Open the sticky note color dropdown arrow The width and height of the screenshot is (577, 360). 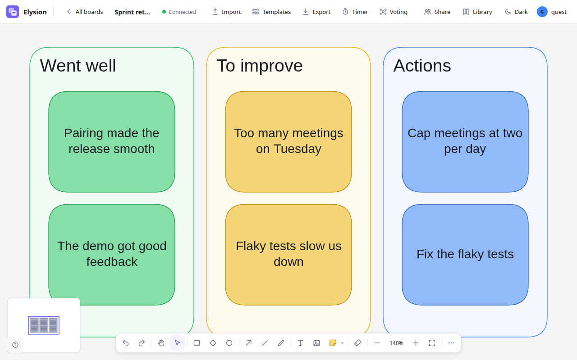(342, 343)
